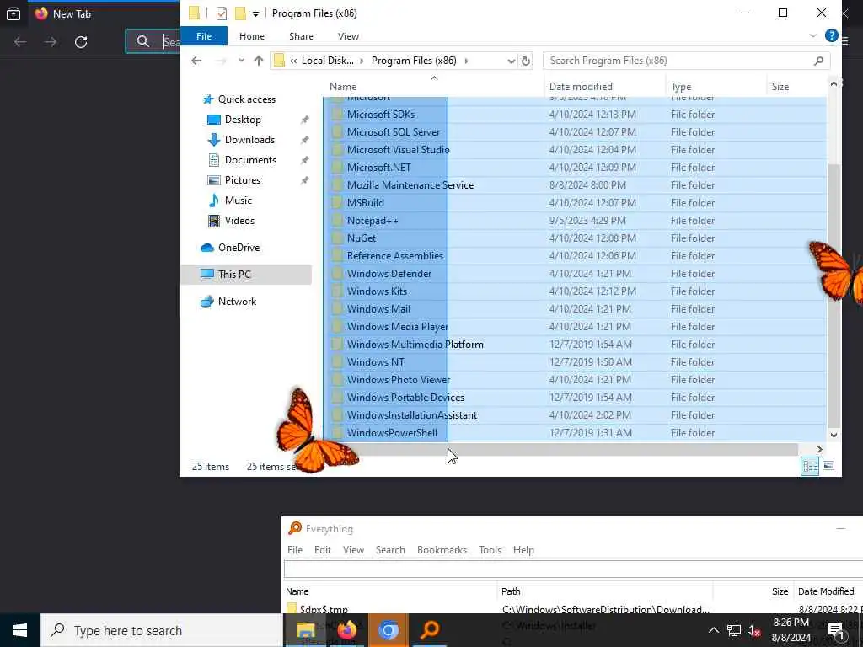Open Videos in the navigation pane
The image size is (863, 647).
(x=239, y=221)
